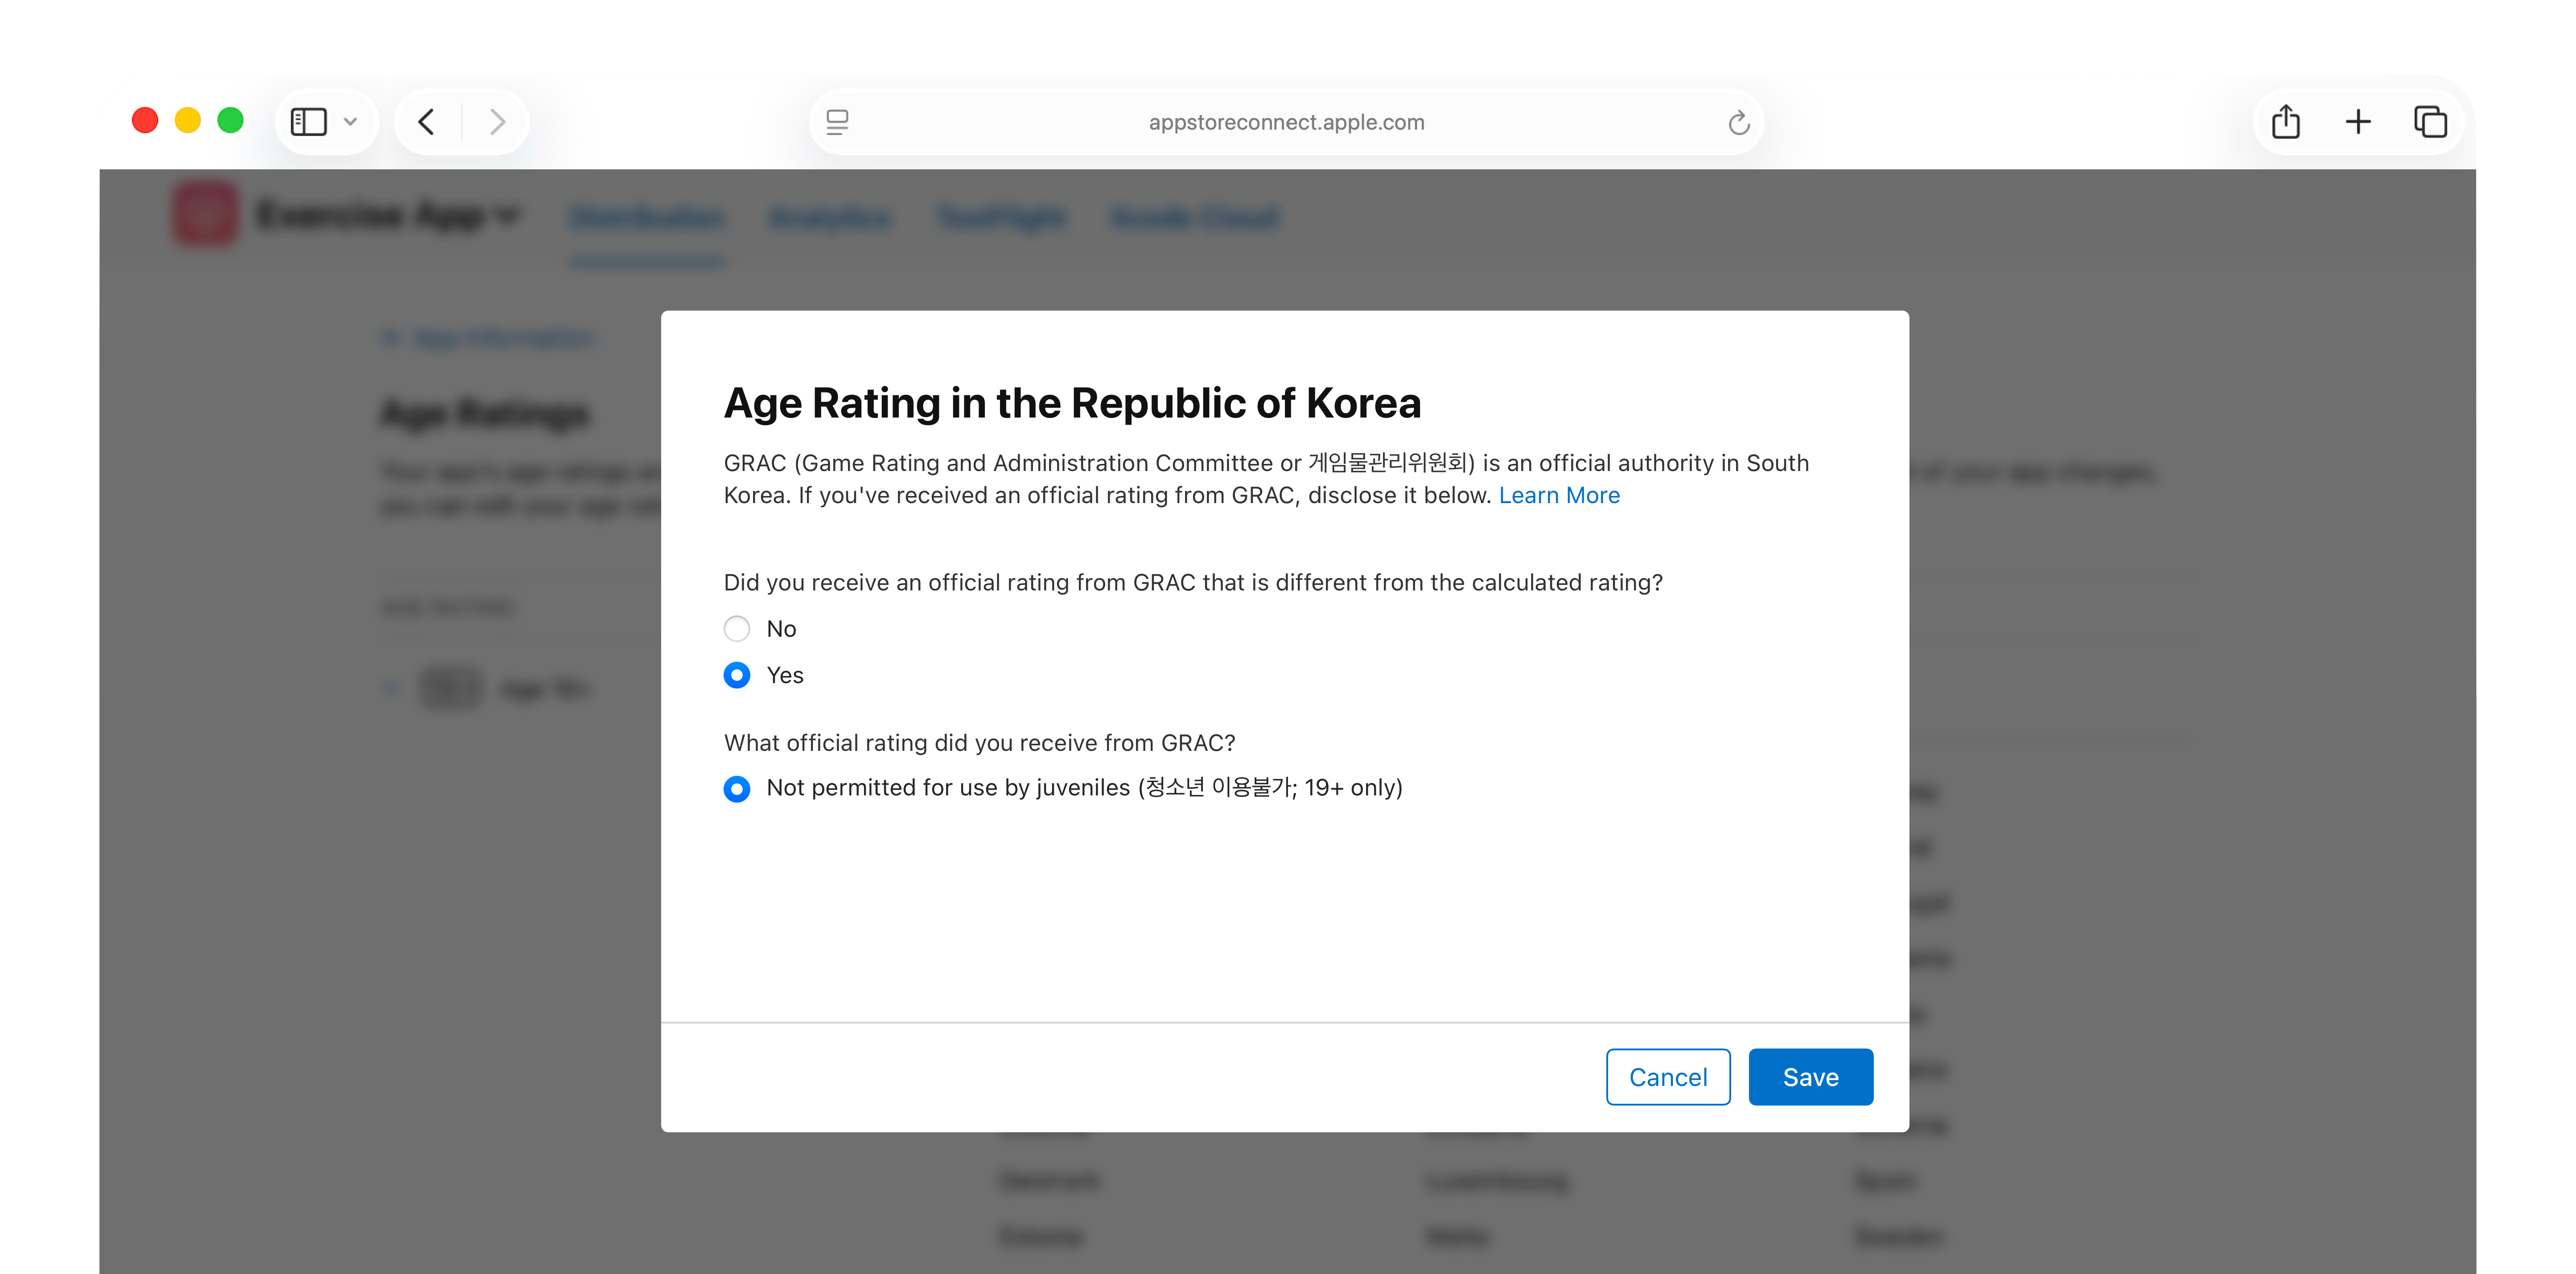Select Yes for receiving an official GRAC rating
The width and height of the screenshot is (2576, 1274).
737,675
